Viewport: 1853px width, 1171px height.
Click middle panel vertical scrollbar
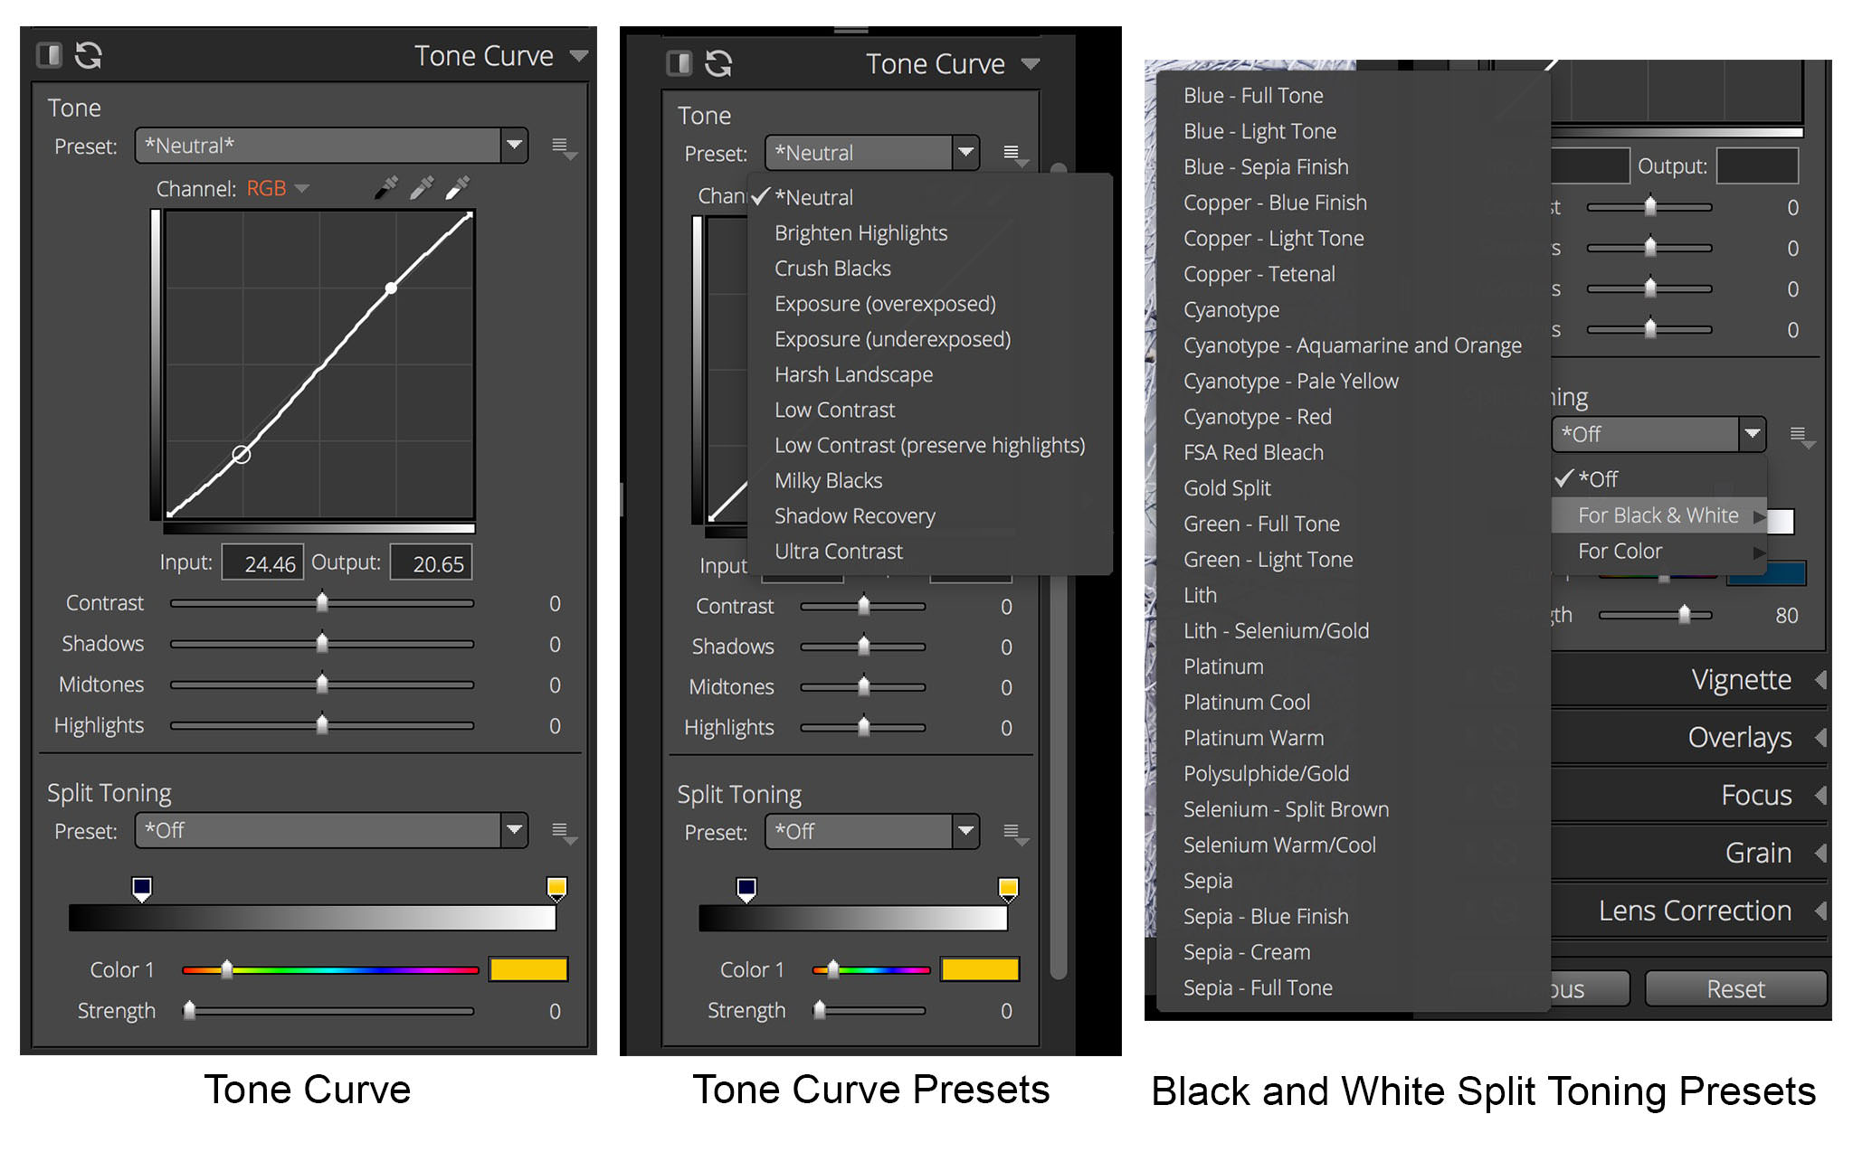click(1059, 570)
